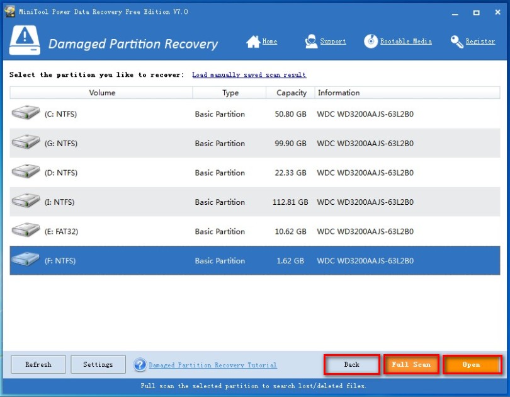The image size is (510, 397).
Task: Select the (G: NTFS) volume label
Action: (61, 144)
